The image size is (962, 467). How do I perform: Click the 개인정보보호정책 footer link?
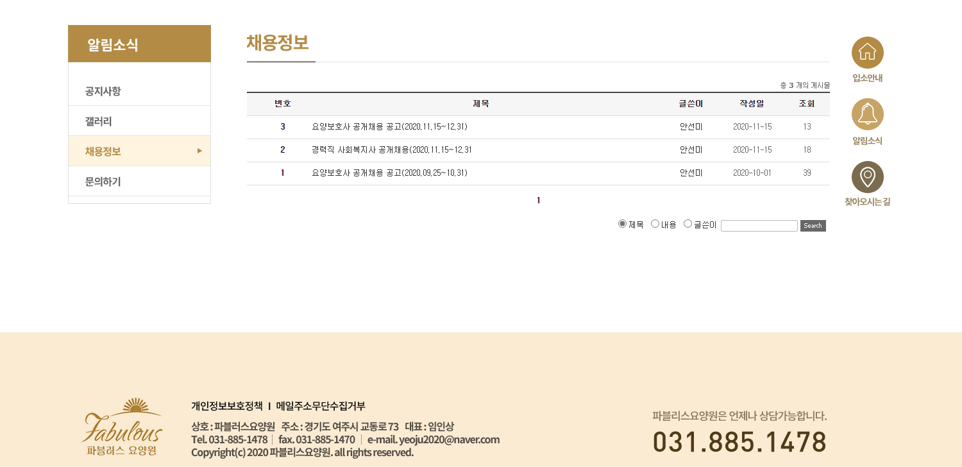pyautogui.click(x=227, y=406)
